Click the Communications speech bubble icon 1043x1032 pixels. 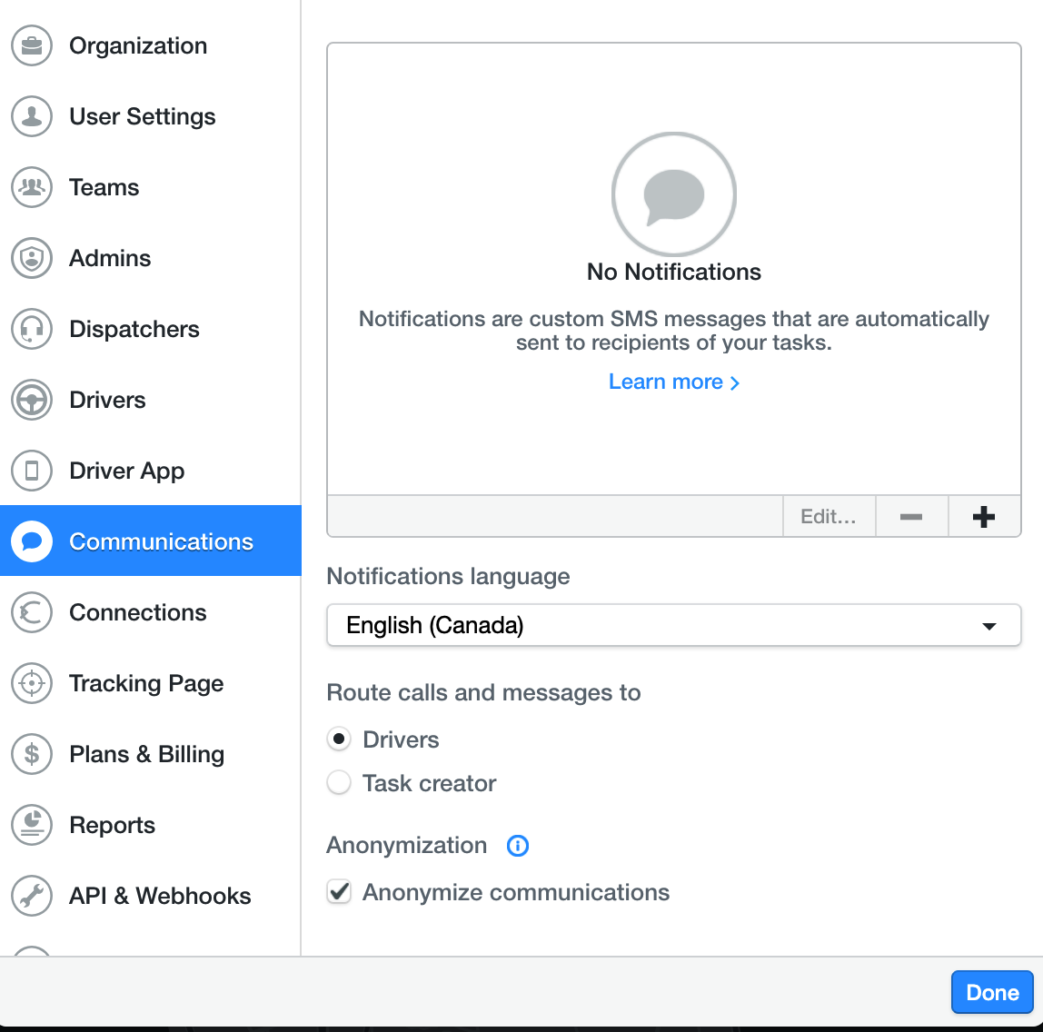tap(31, 541)
